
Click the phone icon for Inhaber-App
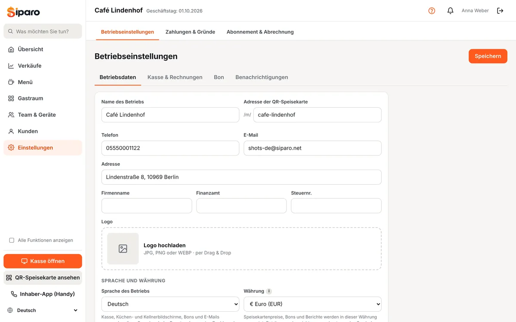14,294
